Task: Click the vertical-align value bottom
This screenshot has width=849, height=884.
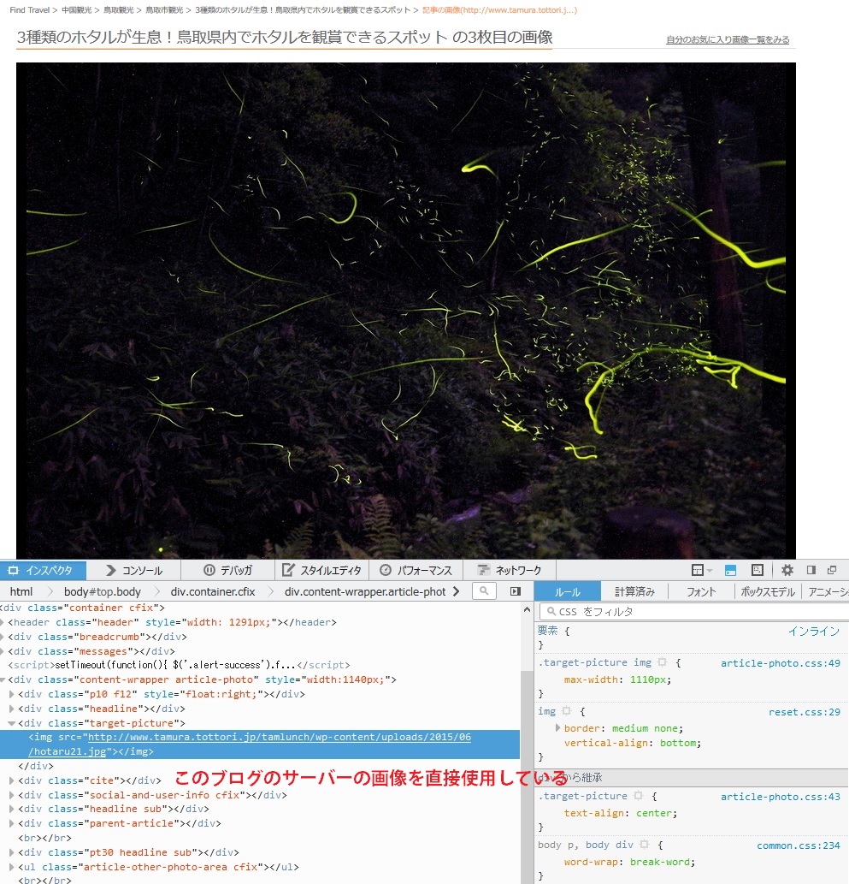Action: pyautogui.click(x=679, y=743)
